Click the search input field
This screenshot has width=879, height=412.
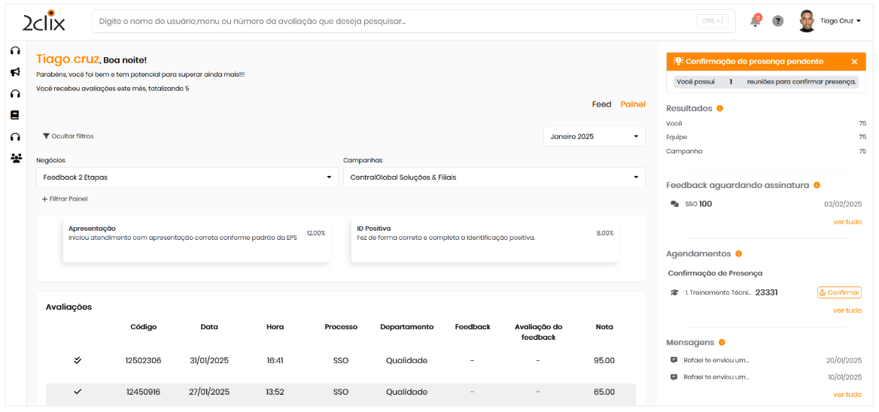tap(395, 21)
